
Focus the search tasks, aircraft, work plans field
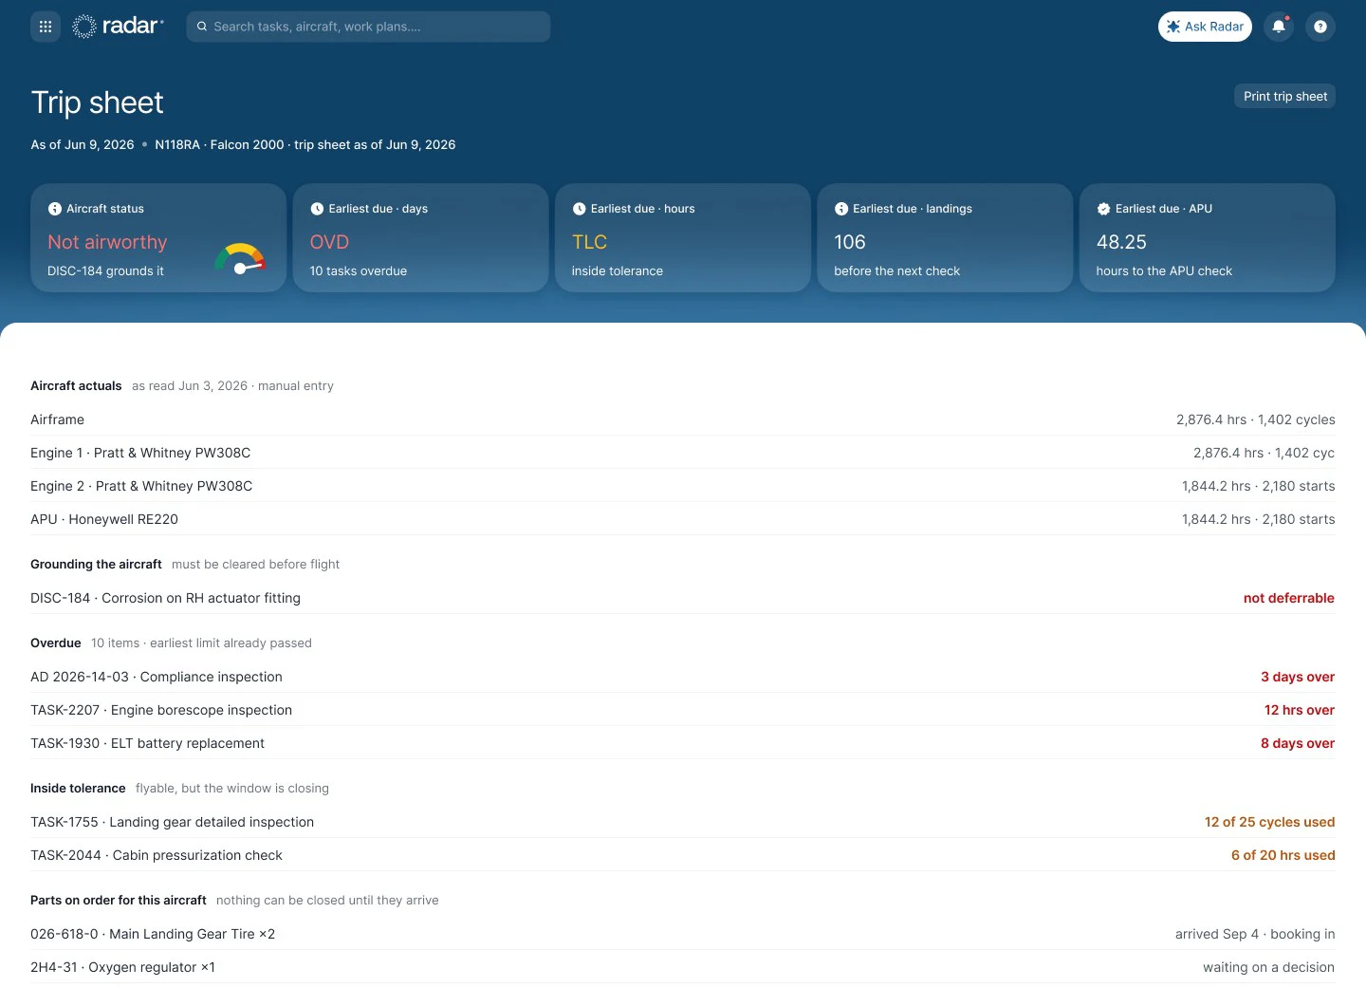point(368,27)
